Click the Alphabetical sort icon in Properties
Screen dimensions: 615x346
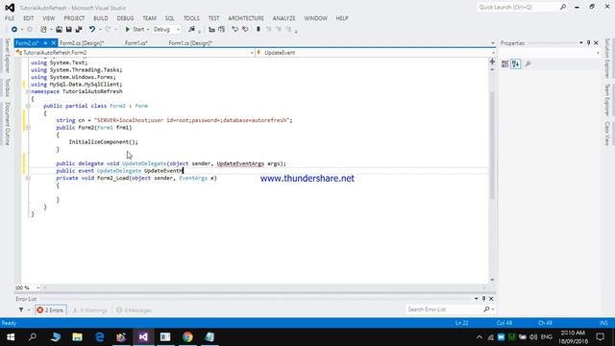(x=516, y=64)
